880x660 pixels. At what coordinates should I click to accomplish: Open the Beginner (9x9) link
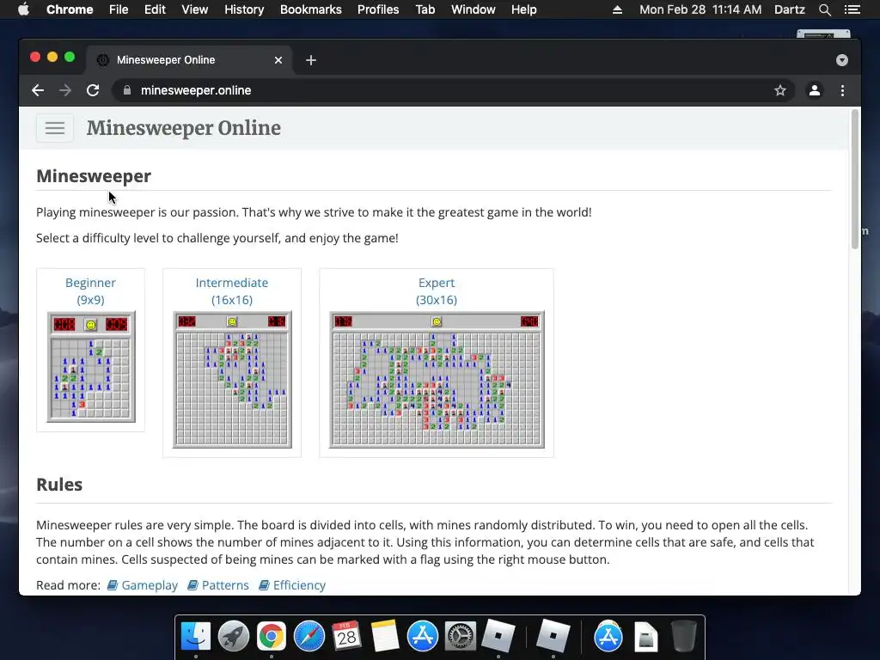pyautogui.click(x=90, y=291)
